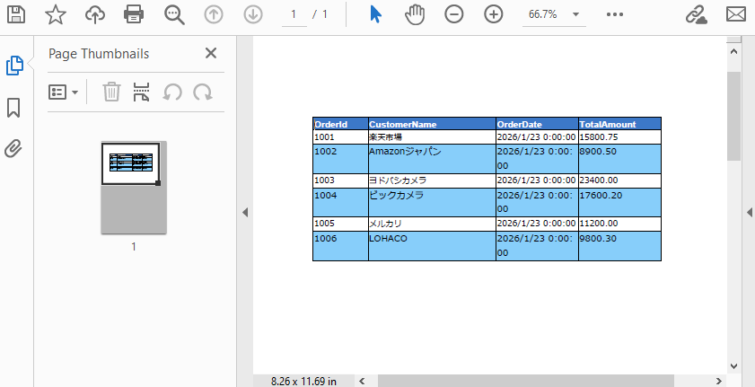
Task: Expand the right tools pane arrow
Action: [x=750, y=212]
